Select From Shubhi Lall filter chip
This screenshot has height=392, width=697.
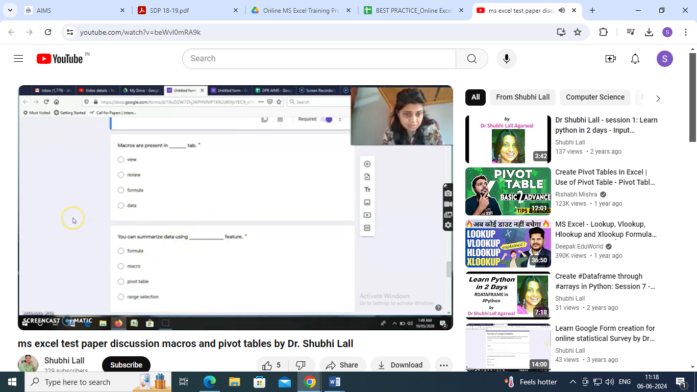point(522,97)
